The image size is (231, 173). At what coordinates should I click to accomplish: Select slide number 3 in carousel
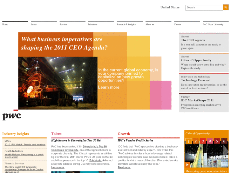pyautogui.click(x=203, y=141)
